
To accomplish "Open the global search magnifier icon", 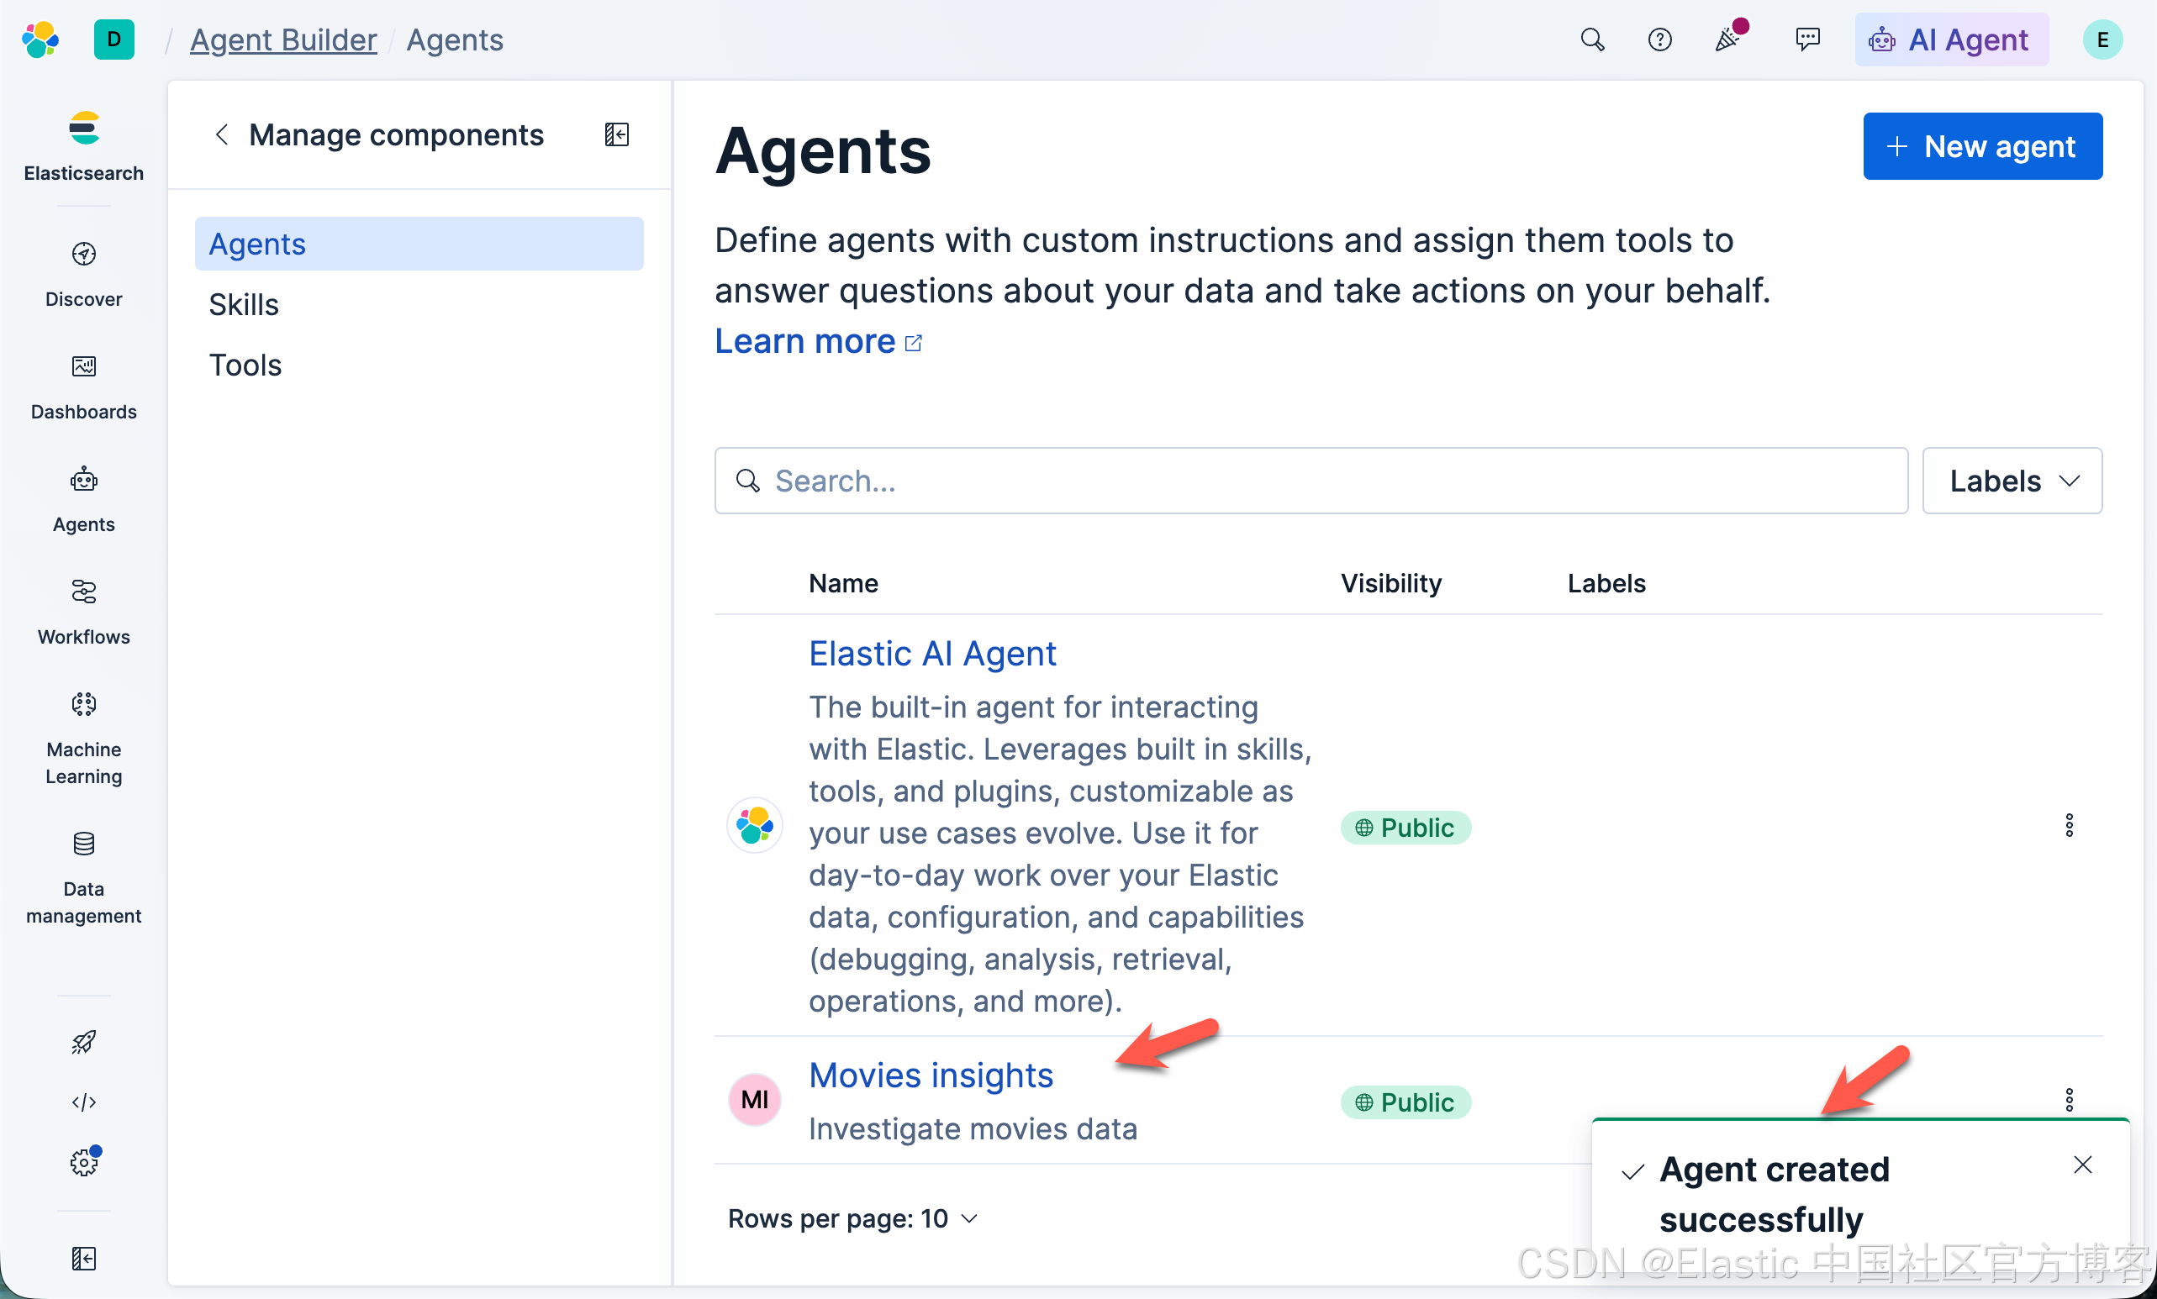I will coord(1592,39).
